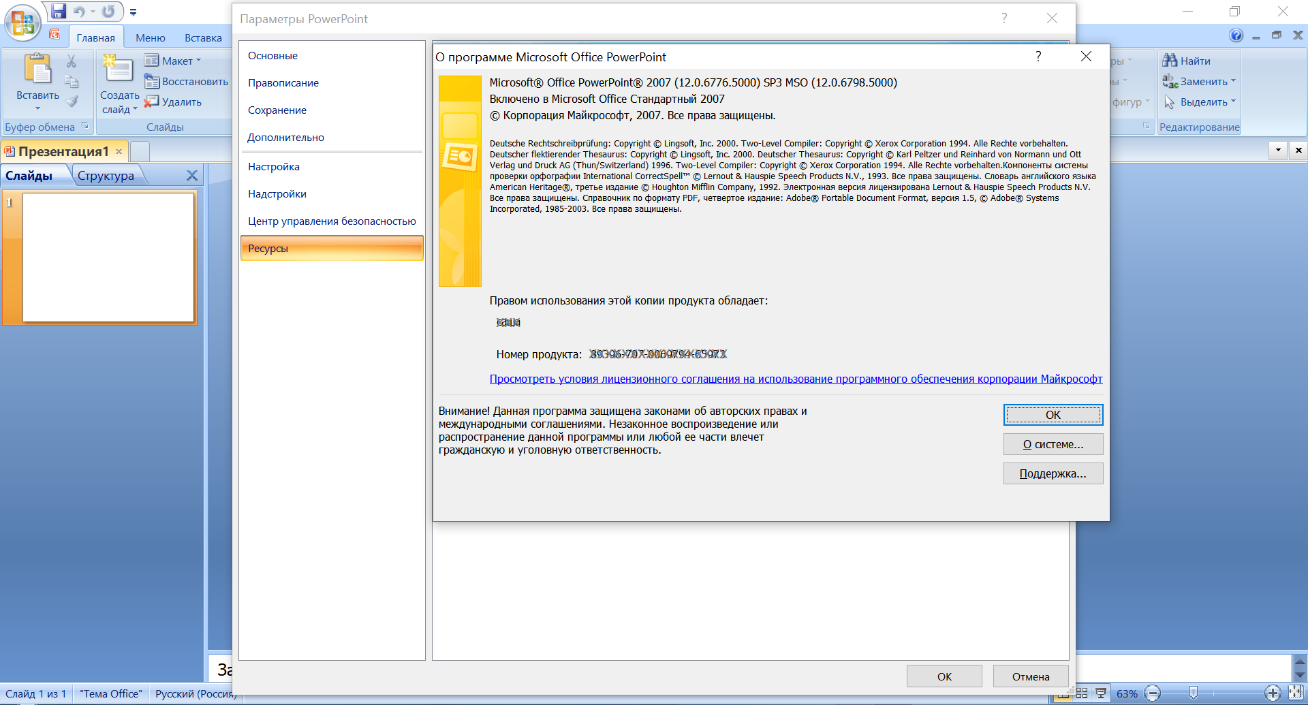Click OK in About dialog

pos(1053,415)
